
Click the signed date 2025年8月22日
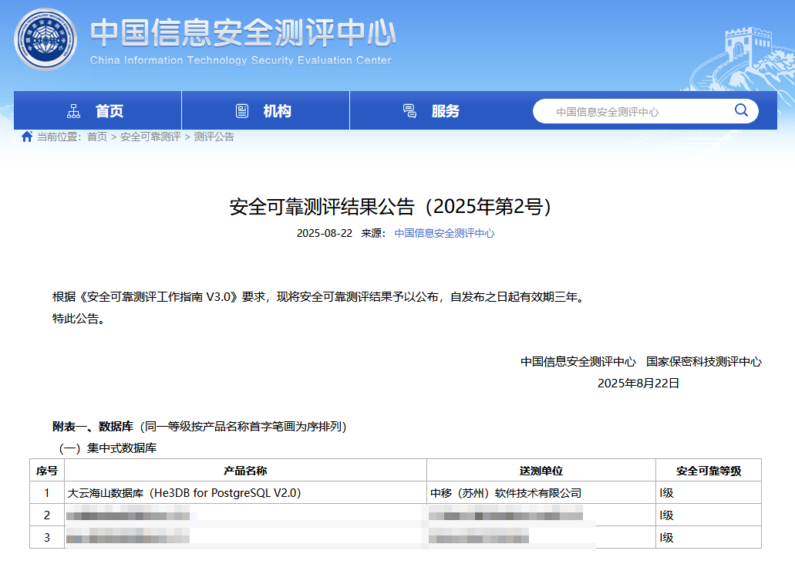pos(638,383)
